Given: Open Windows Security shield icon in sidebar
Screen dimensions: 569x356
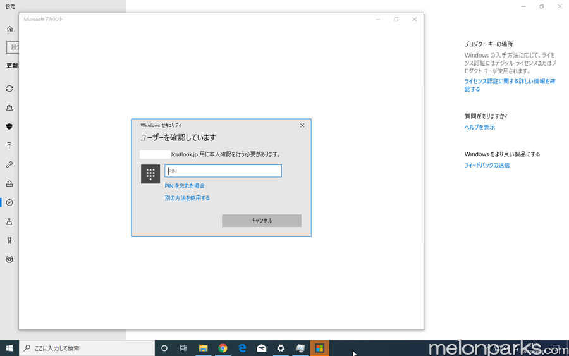Looking at the screenshot, I should coord(9,126).
